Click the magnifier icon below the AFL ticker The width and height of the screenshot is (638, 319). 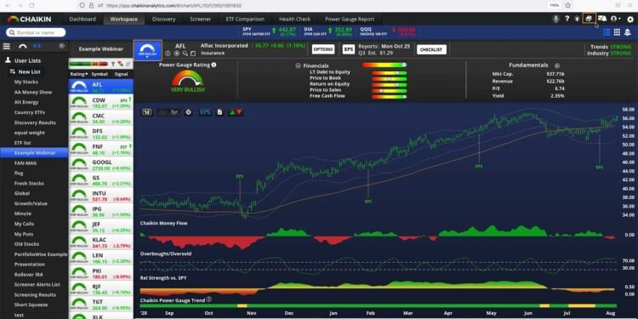click(185, 54)
